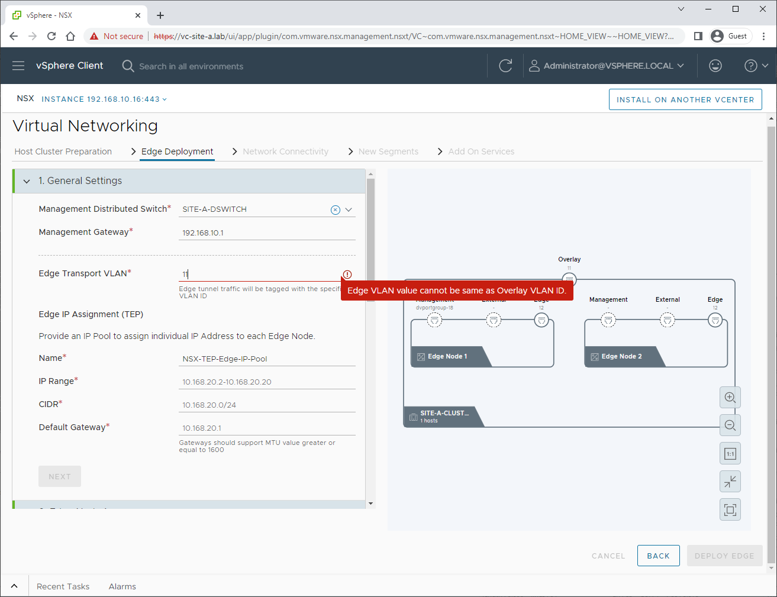Open Administrator@VSPHERE.LOCAL user menu
Viewport: 777px width, 597px height.
[x=607, y=66]
